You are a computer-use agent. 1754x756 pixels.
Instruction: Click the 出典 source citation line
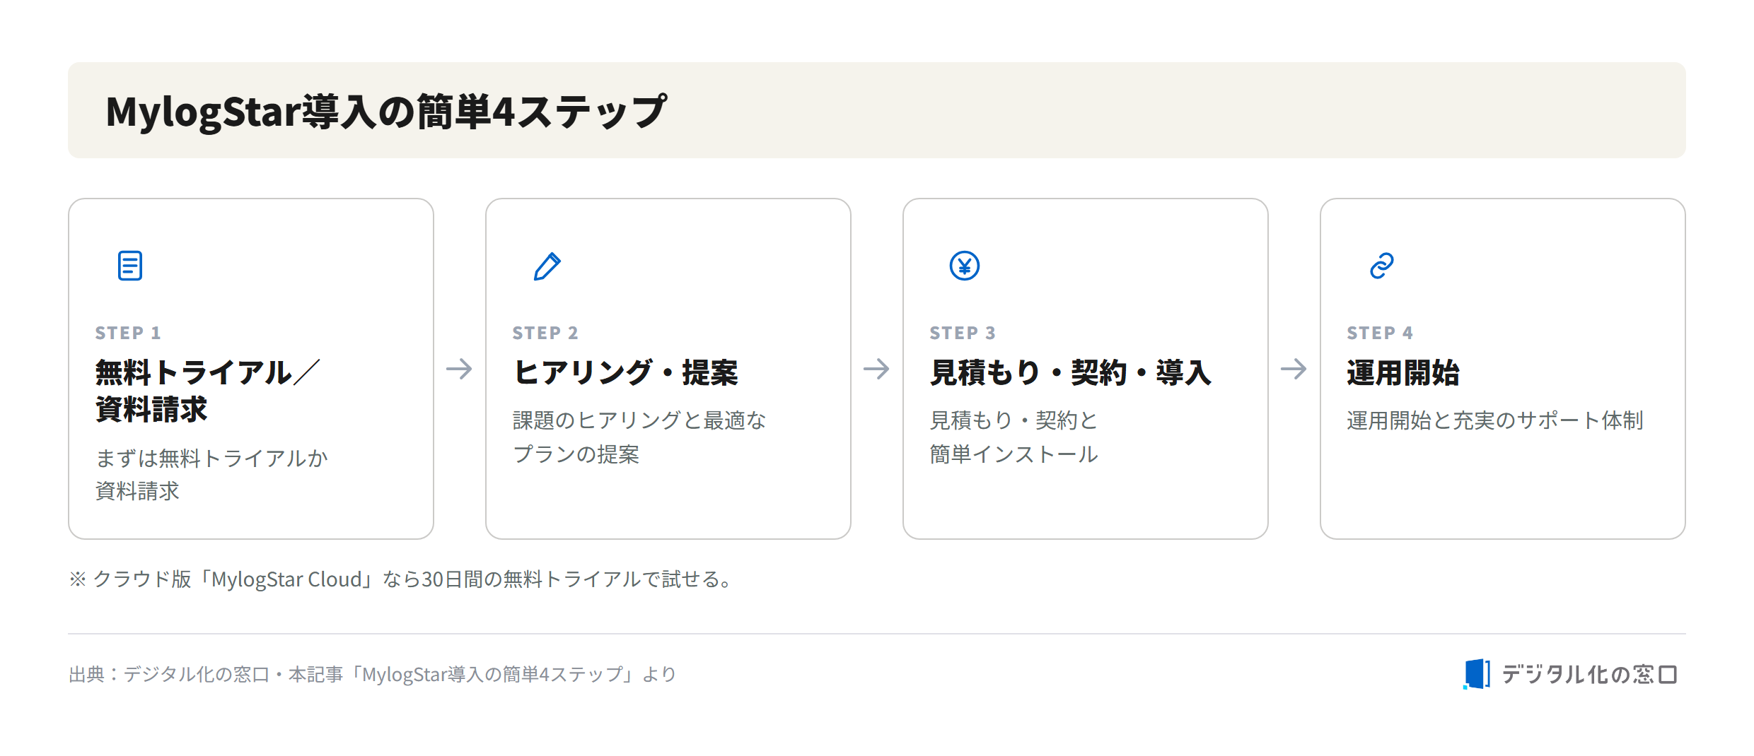pyautogui.click(x=373, y=674)
